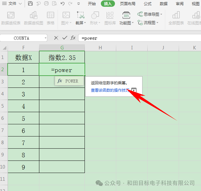Click the Print Preview icon
Image resolution: width=201 pixels, height=191 pixels.
54,4
